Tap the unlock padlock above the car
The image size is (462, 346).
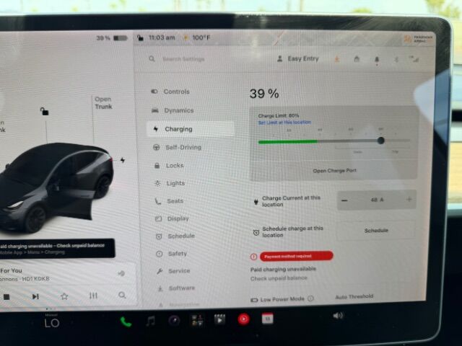(x=45, y=111)
